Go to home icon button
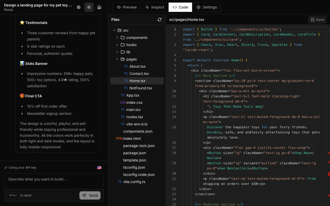 pyautogui.click(x=99, y=7)
